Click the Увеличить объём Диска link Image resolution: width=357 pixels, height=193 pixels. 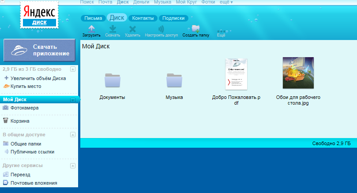(x=38, y=78)
